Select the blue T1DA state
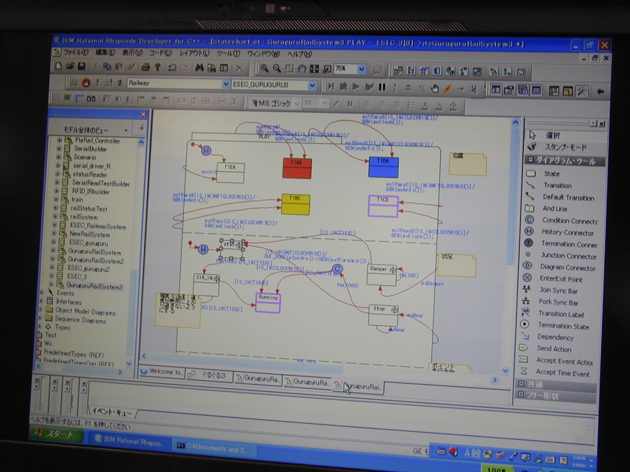This screenshot has width=630, height=472. click(383, 167)
